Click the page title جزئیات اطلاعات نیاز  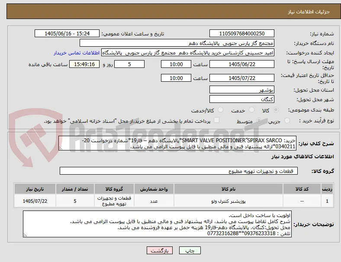[x=309, y=12]
